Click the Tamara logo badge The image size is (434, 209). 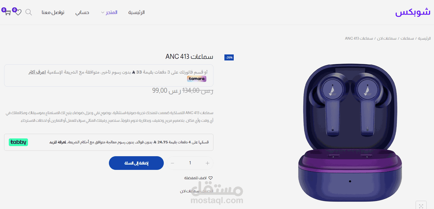point(197,79)
